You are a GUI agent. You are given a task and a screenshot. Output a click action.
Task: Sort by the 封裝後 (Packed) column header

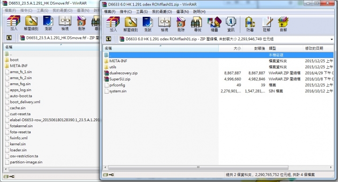coord(255,48)
